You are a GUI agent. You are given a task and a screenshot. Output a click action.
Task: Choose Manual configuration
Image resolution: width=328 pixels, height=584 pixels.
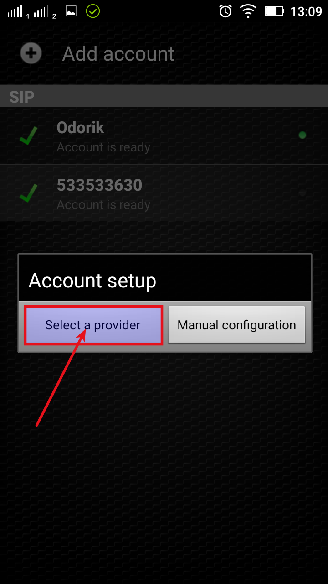tap(237, 325)
